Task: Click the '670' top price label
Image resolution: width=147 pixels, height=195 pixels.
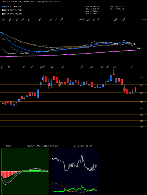Action: 124,20
